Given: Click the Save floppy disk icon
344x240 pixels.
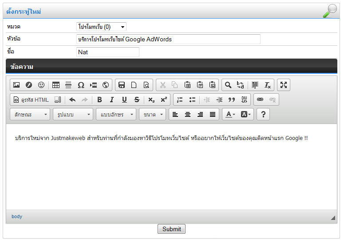Looking at the screenshot, I should click(x=122, y=85).
